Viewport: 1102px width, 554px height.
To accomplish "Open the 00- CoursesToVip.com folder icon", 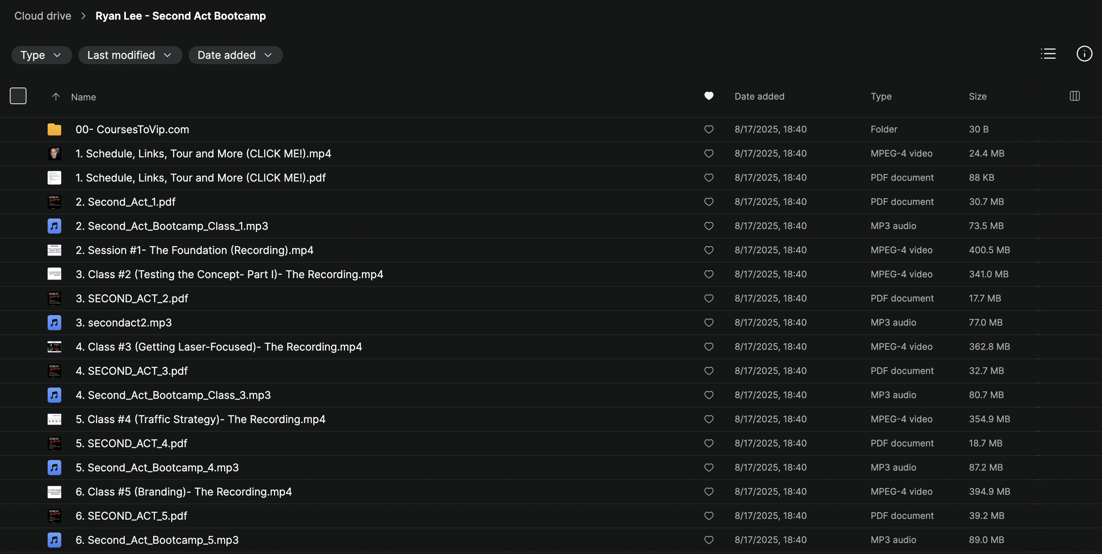I will 54,129.
